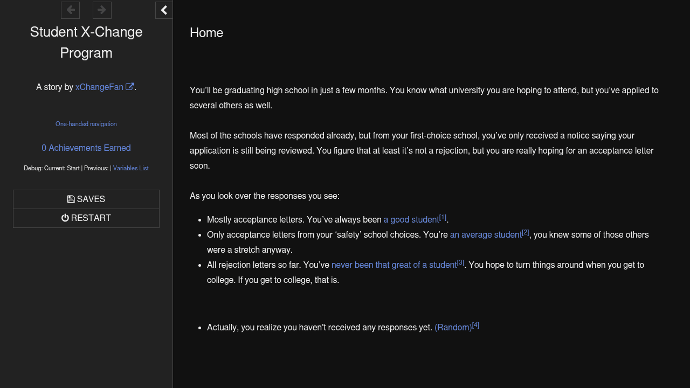Select 'never been that great of a student'
Viewport: 690px width, 388px height.
[x=394, y=265]
